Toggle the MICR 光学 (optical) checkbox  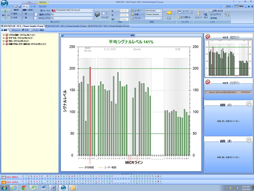[x=12, y=18]
